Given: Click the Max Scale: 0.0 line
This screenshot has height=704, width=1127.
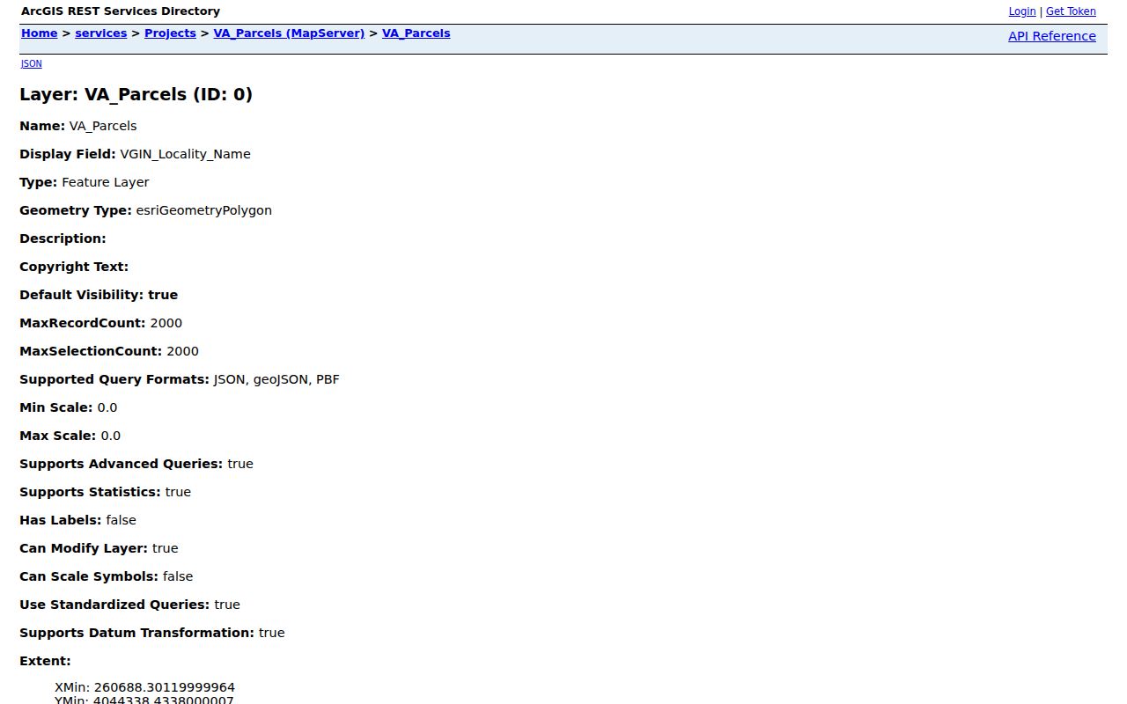Looking at the screenshot, I should (x=70, y=436).
